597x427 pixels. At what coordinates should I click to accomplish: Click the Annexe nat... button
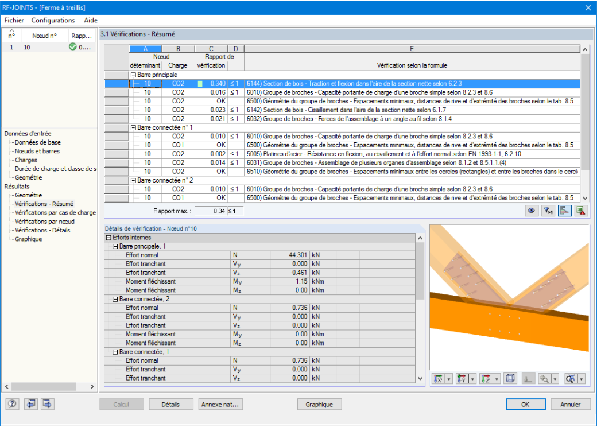coord(220,404)
